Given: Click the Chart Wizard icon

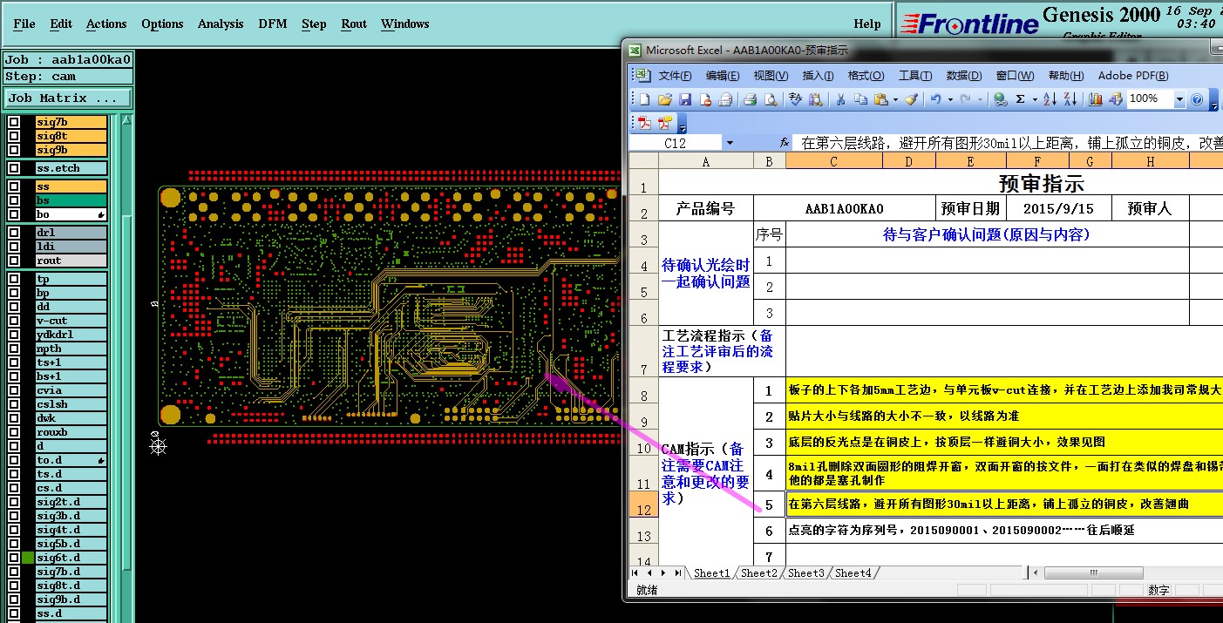Looking at the screenshot, I should [1096, 99].
